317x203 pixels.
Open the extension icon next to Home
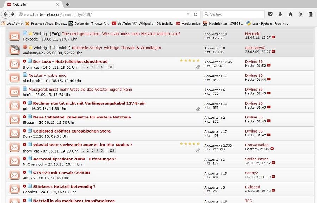tap(300, 14)
